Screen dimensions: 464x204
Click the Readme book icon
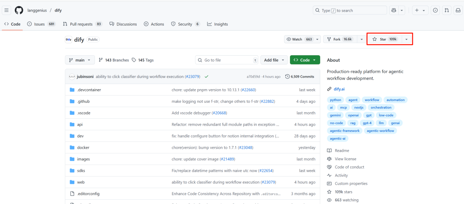[330, 150]
